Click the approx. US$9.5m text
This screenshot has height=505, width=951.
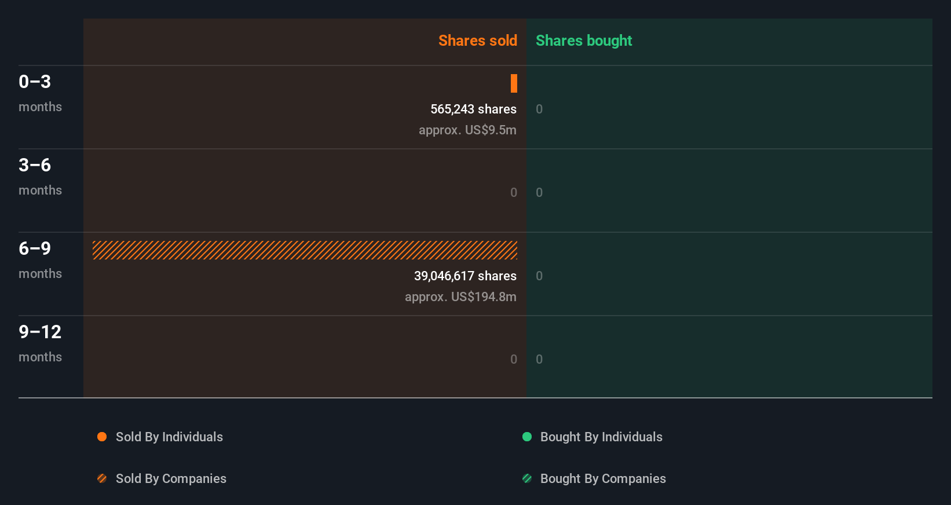tap(467, 130)
